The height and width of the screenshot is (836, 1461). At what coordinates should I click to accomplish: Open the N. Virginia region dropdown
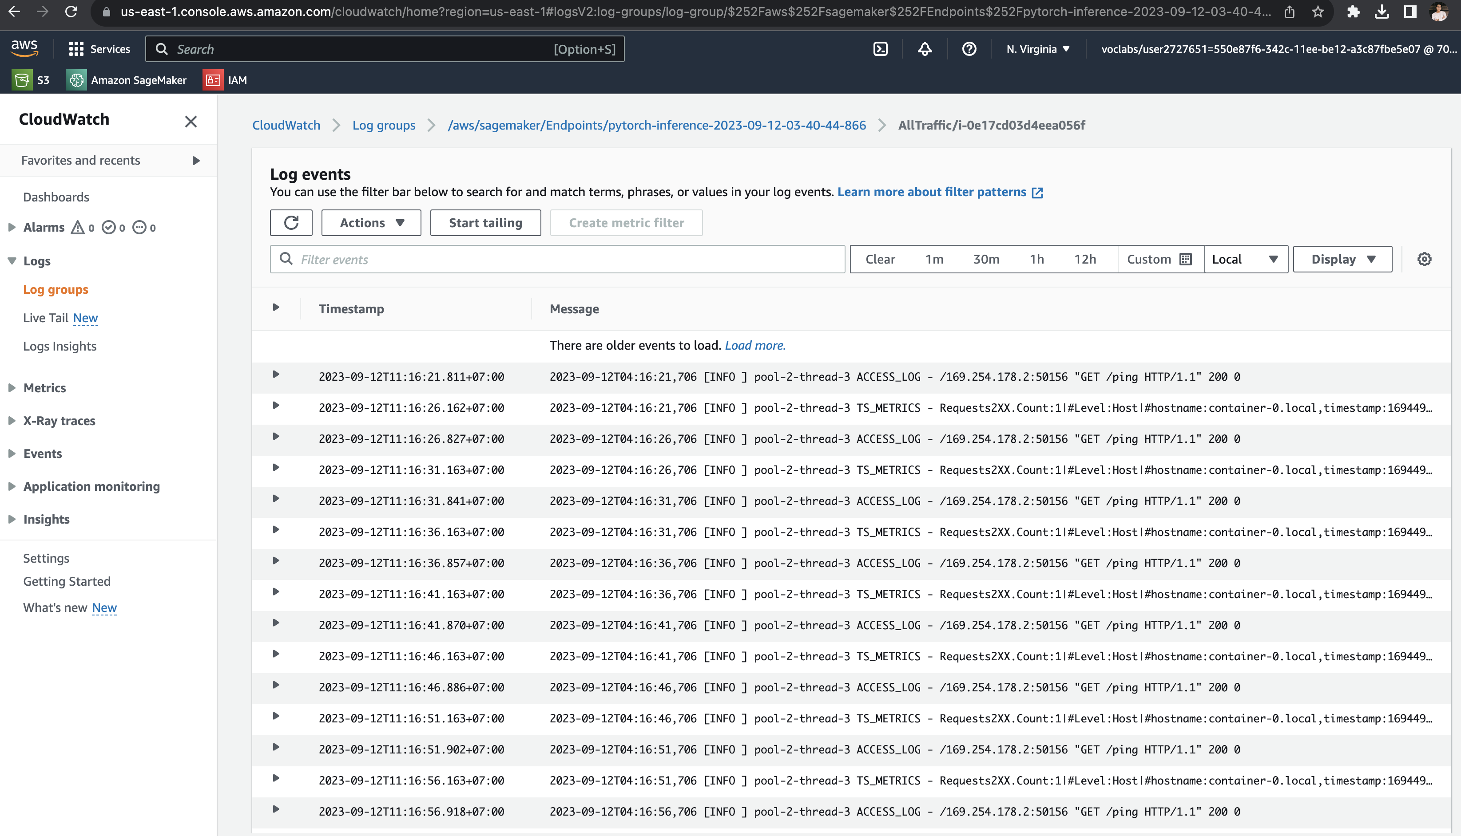[1038, 49]
